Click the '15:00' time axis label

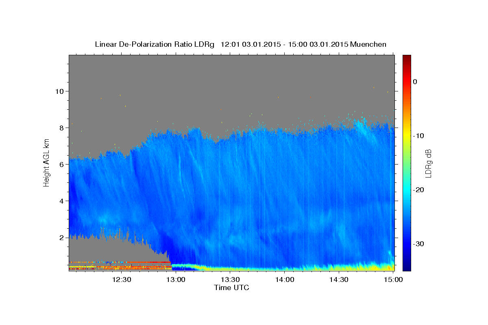(x=393, y=280)
